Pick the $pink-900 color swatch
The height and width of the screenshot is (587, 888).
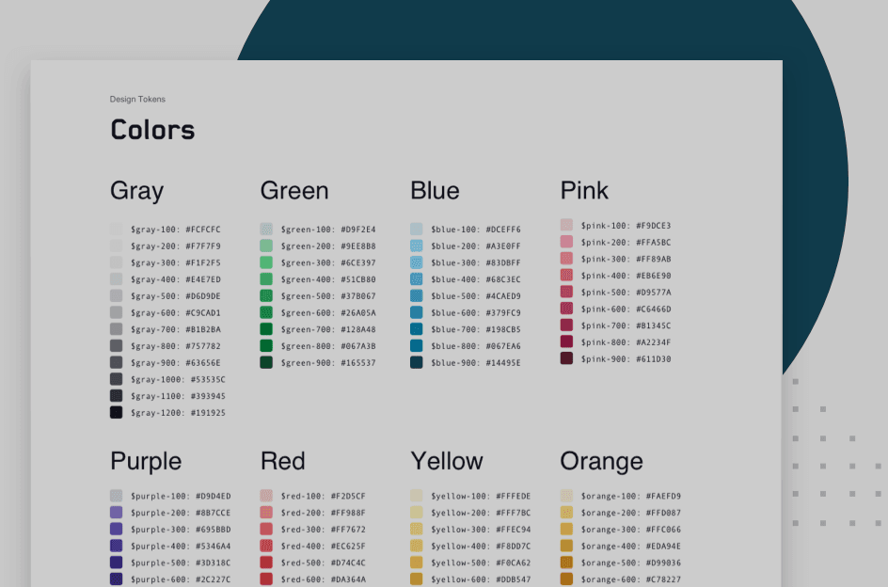(x=566, y=358)
